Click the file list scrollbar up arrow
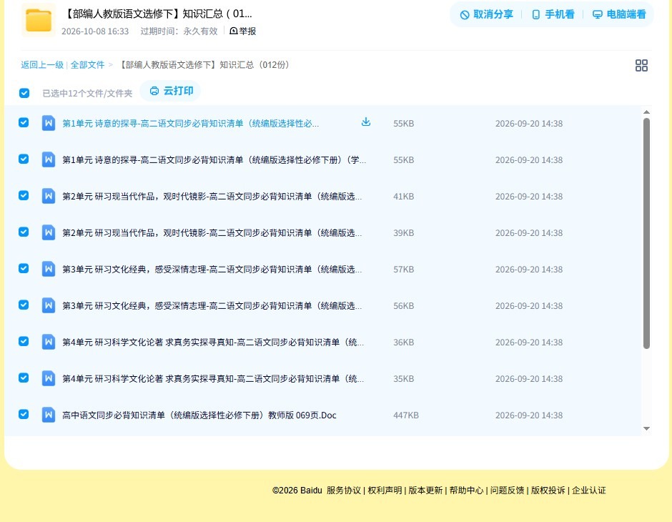The height and width of the screenshot is (522, 672). click(646, 112)
